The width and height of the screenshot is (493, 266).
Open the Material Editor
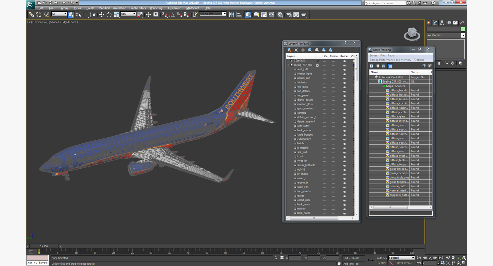point(280,14)
